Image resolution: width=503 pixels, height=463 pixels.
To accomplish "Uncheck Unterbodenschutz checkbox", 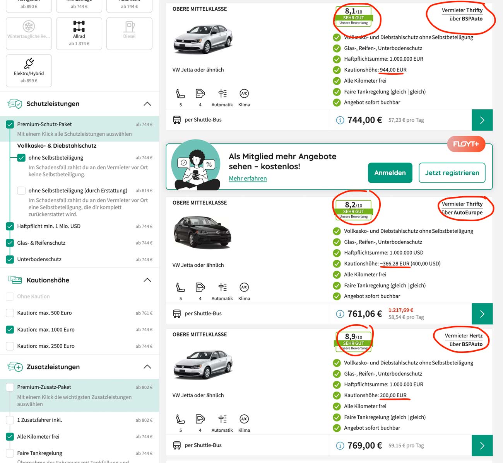I will click(x=10, y=260).
